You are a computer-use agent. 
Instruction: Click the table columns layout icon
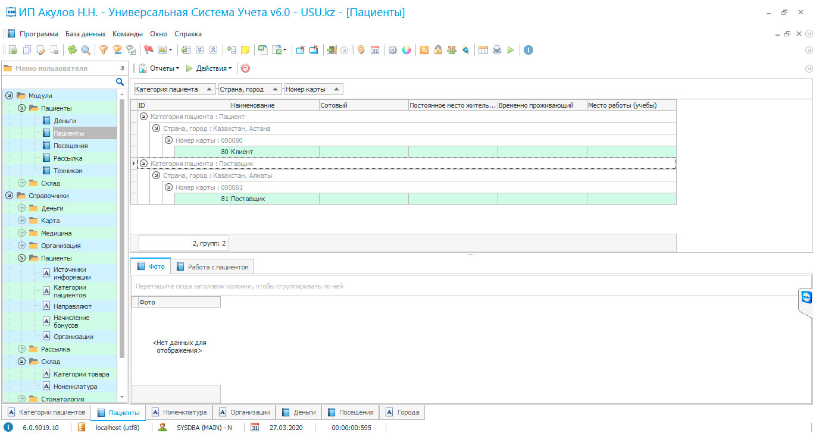click(x=483, y=50)
